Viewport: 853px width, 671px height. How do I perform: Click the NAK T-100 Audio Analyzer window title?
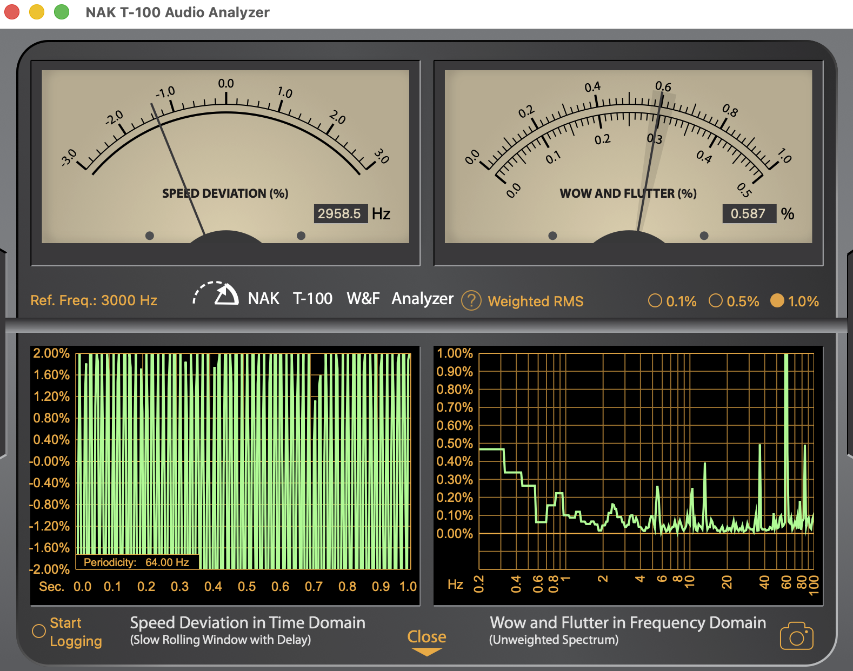click(x=177, y=12)
